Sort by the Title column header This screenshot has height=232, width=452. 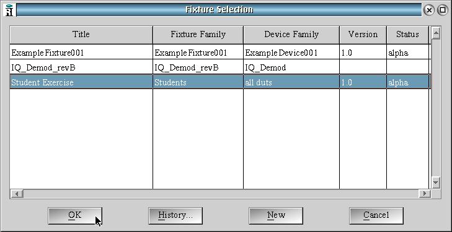pyautogui.click(x=81, y=35)
